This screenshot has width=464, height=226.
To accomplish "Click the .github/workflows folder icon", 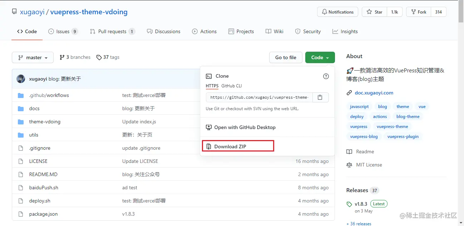I will click(21, 95).
